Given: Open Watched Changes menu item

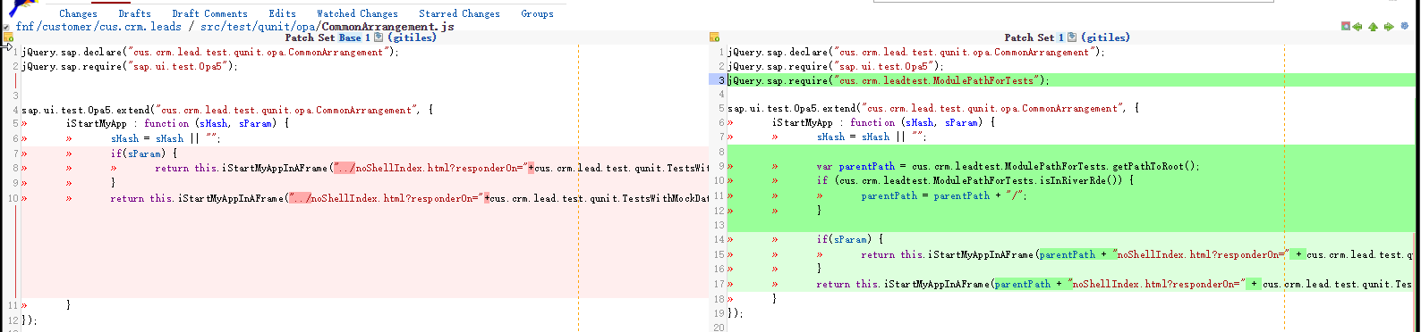Looking at the screenshot, I should [x=357, y=13].
